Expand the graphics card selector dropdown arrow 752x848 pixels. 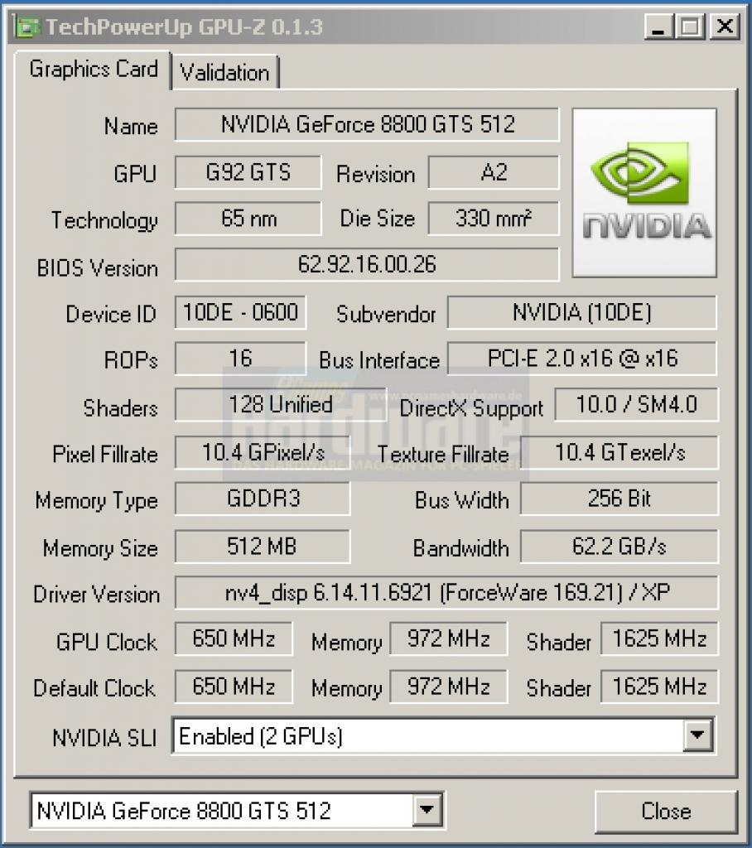click(x=427, y=810)
